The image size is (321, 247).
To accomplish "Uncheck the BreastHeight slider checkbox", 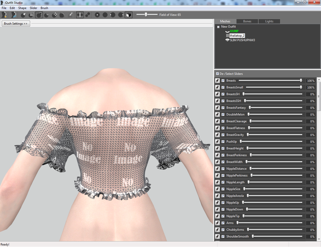I will pyautogui.click(x=223, y=148).
